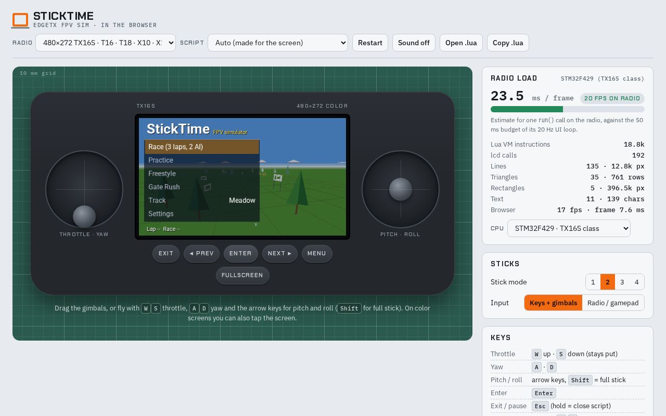This screenshot has width=666, height=416.
Task: Click the StickTime orange logo icon
Action: pos(20,20)
